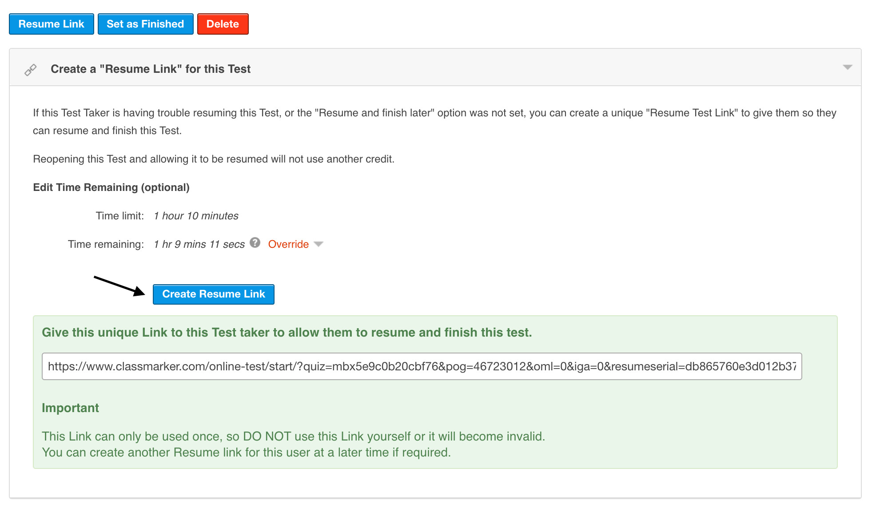Click the 'Give this unique Link' heading
The image size is (876, 508).
tap(287, 332)
